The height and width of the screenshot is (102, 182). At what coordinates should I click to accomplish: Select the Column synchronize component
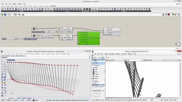[x=112, y=32]
